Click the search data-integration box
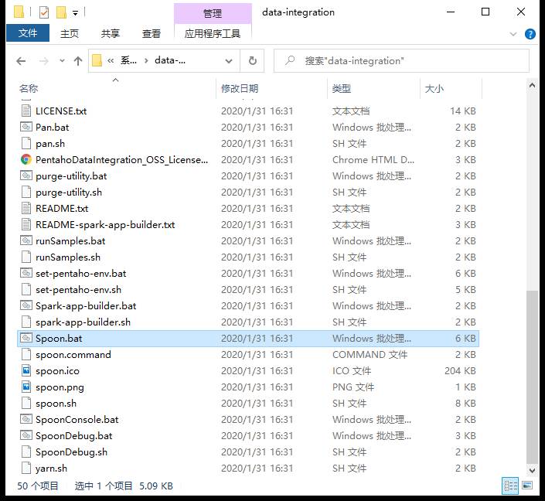 tap(401, 61)
